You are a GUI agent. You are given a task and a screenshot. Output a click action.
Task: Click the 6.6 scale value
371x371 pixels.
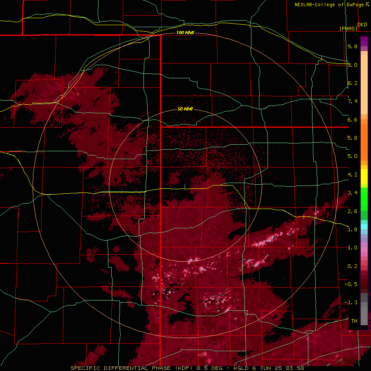[352, 120]
